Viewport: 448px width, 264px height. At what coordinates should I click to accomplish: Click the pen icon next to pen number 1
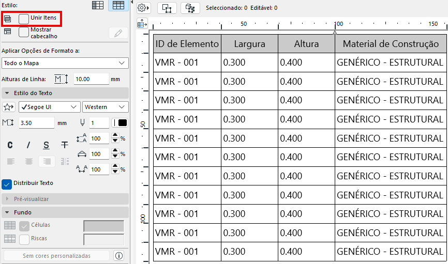pyautogui.click(x=83, y=123)
